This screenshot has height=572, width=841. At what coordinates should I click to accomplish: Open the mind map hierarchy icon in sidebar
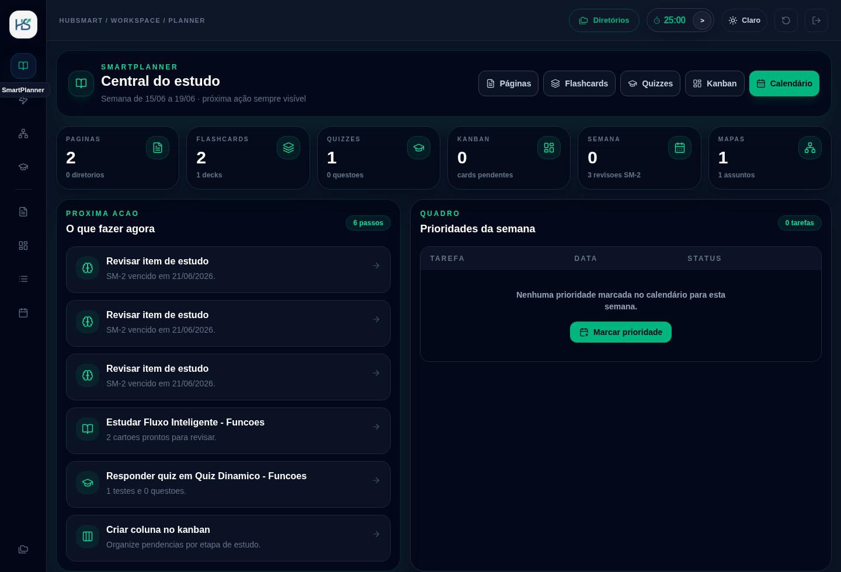click(x=23, y=134)
